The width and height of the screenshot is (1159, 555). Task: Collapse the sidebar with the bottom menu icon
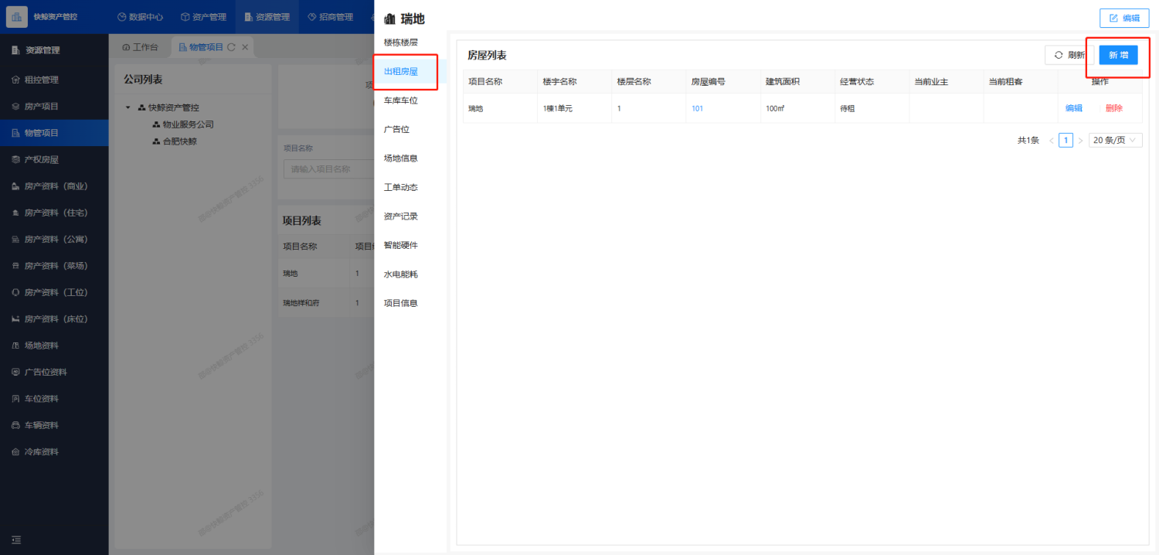coord(16,540)
